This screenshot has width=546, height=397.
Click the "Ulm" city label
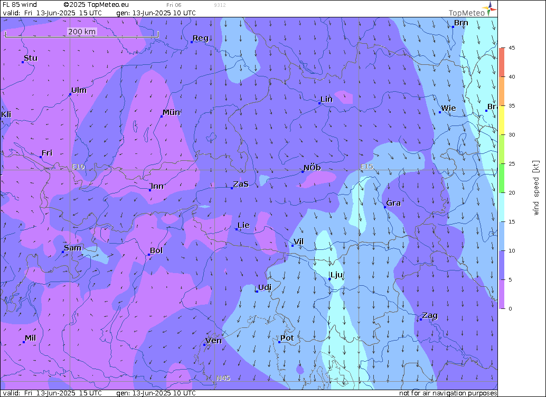tap(79, 90)
